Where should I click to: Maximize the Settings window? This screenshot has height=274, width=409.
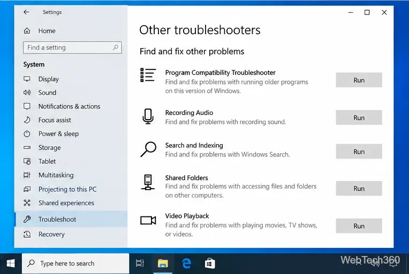tap(367, 12)
